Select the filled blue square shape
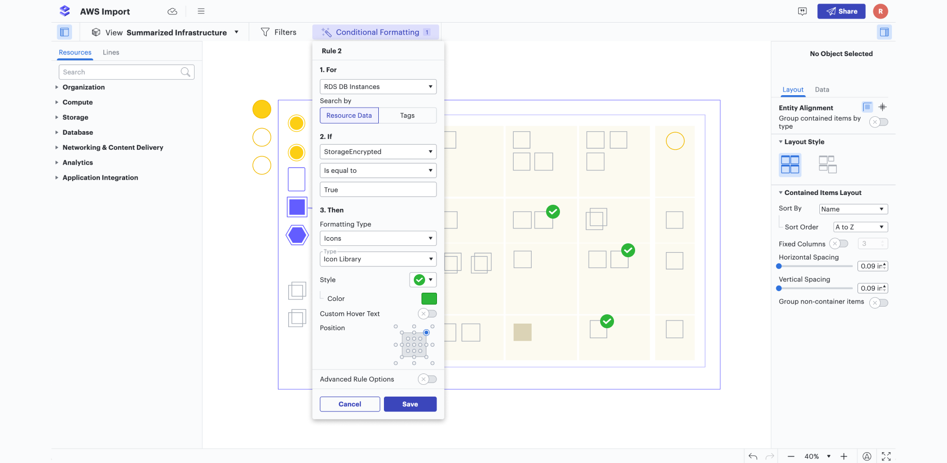947x463 pixels. (x=297, y=207)
